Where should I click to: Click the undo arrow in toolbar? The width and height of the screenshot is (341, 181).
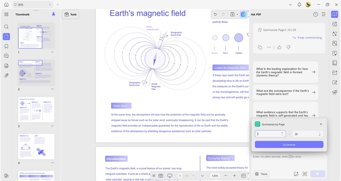215,14
